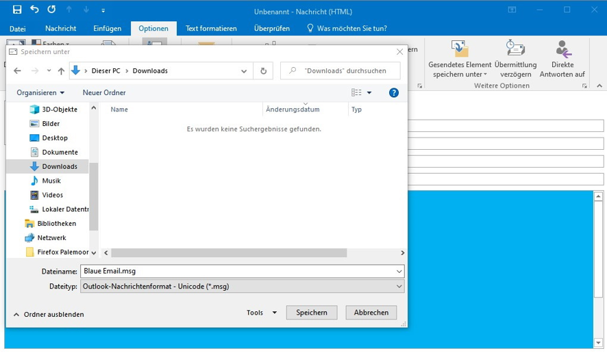607x353 pixels.
Task: Go up one folder level arrow
Action: click(x=61, y=70)
